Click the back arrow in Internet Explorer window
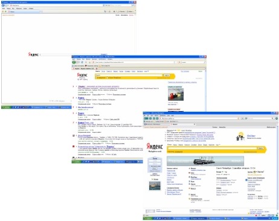This screenshot has width=279, height=221. pos(3,5)
